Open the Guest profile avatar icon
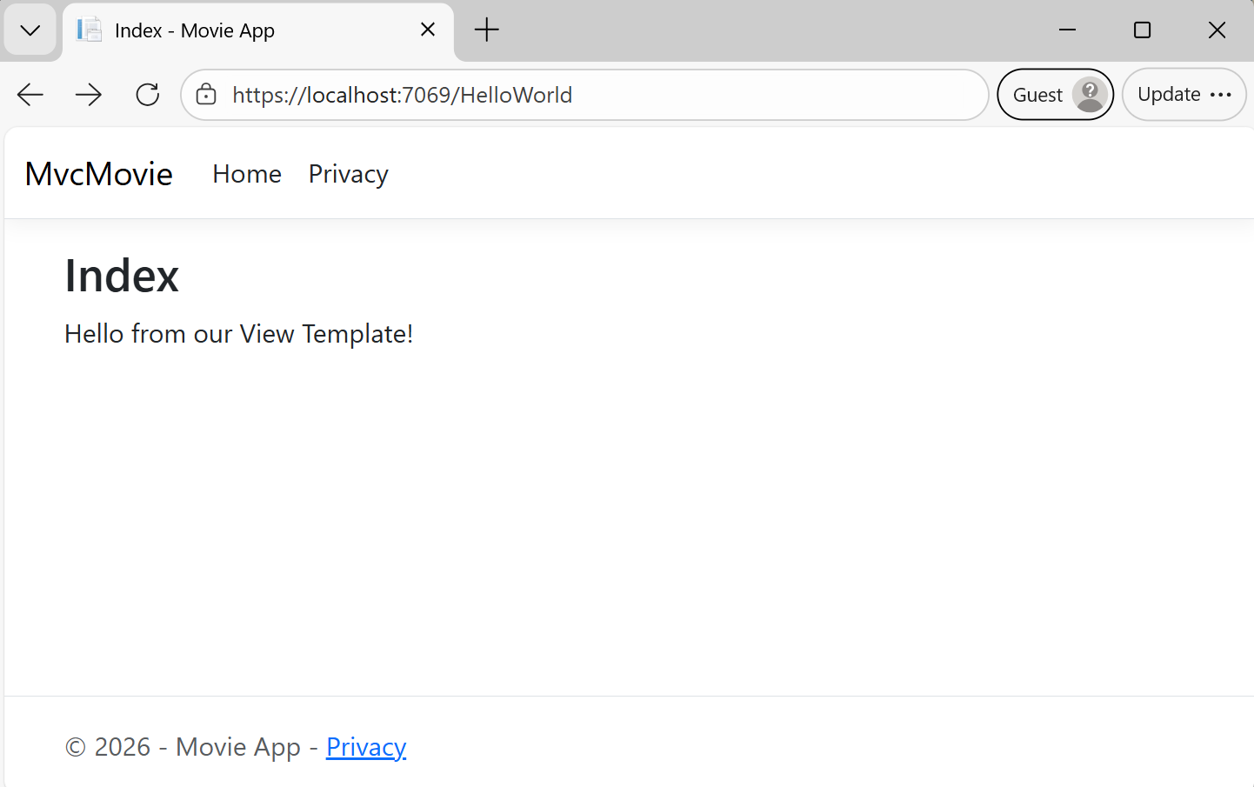 [1090, 94]
